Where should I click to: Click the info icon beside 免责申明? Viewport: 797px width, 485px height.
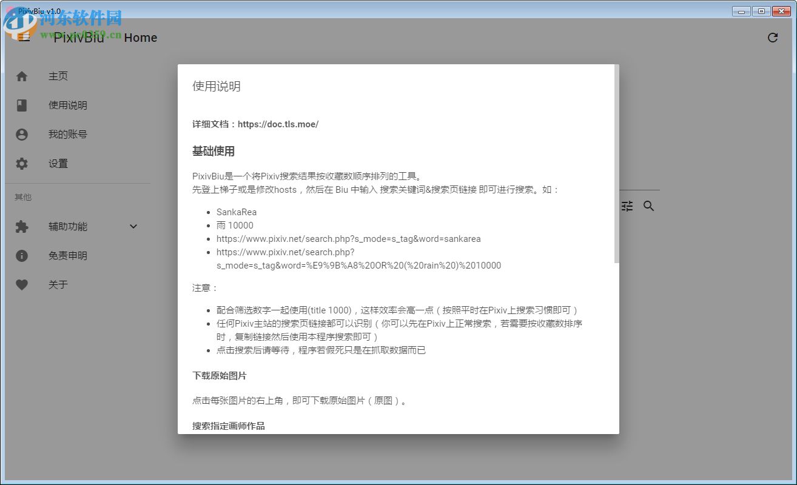point(22,255)
